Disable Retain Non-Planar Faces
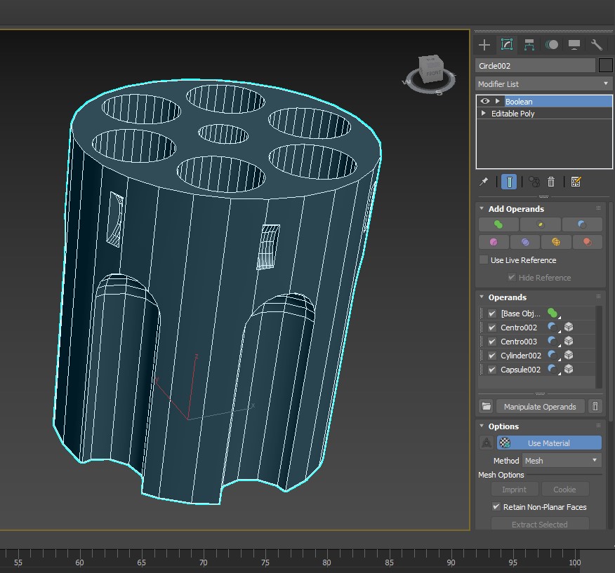Image resolution: width=615 pixels, height=573 pixels. [496, 507]
